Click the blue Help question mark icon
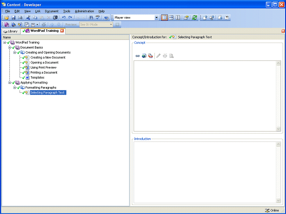 (106, 18)
